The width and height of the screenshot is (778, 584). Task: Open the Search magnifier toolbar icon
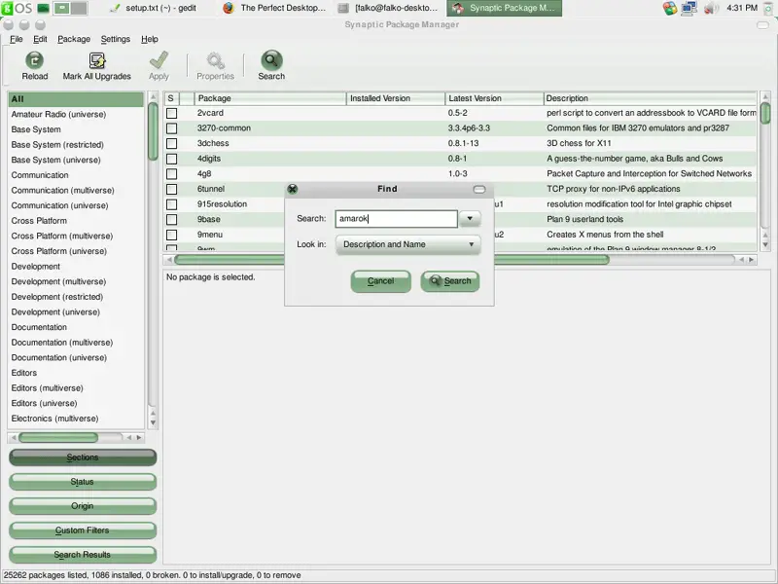pyautogui.click(x=271, y=60)
